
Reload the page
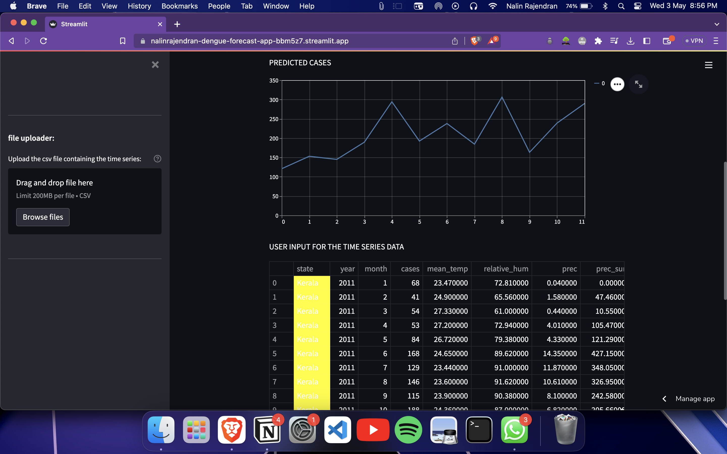(x=44, y=41)
